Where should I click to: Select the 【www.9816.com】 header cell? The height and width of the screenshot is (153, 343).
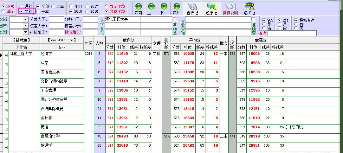pos(62,40)
